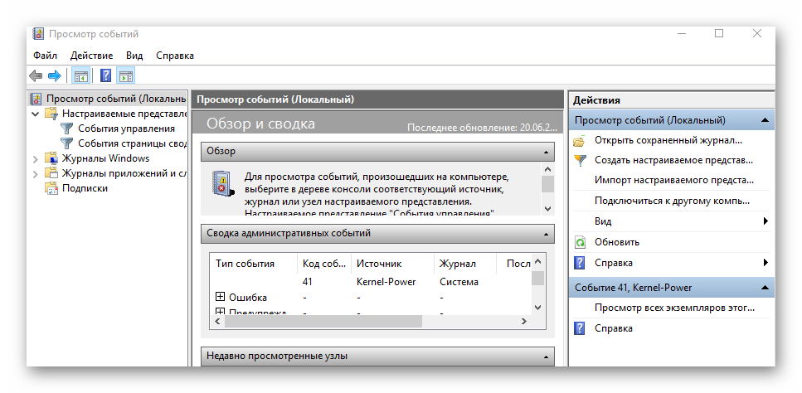Screen dimensions: 802x393
Task: Collapse the Сводка административных событий section
Action: click(546, 234)
